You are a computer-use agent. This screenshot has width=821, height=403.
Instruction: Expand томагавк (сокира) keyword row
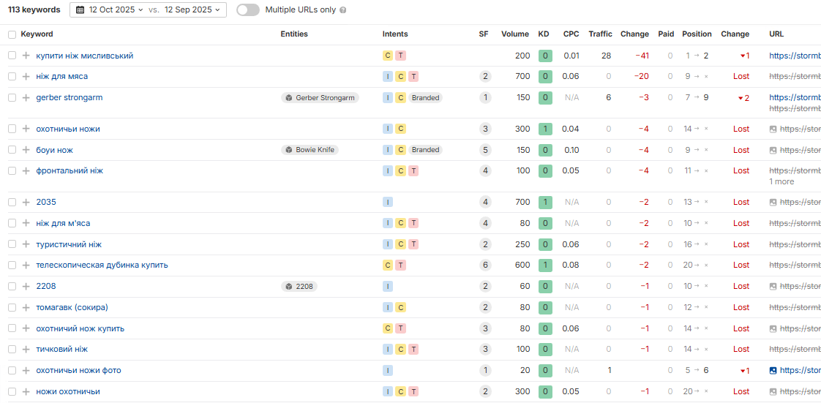tap(26, 307)
